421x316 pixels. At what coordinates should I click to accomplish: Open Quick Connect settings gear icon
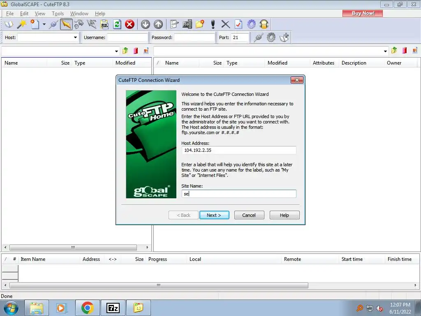pos(271,37)
